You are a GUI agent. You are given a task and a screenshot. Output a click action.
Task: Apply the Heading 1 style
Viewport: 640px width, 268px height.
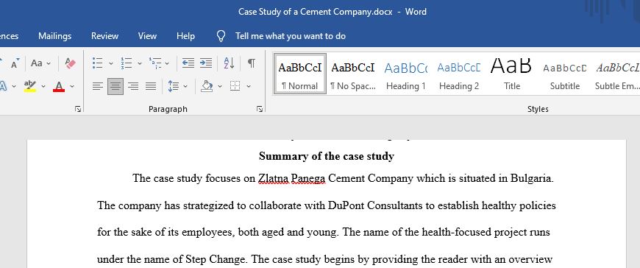(x=406, y=74)
